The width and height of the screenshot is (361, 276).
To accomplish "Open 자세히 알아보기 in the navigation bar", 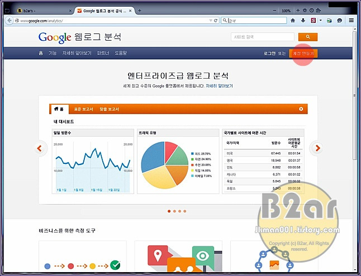I will coord(77,53).
